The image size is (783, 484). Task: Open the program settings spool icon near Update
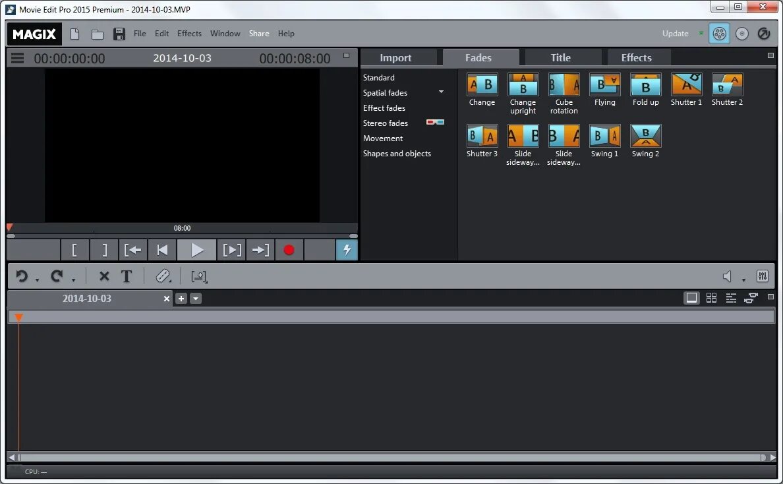coord(719,33)
